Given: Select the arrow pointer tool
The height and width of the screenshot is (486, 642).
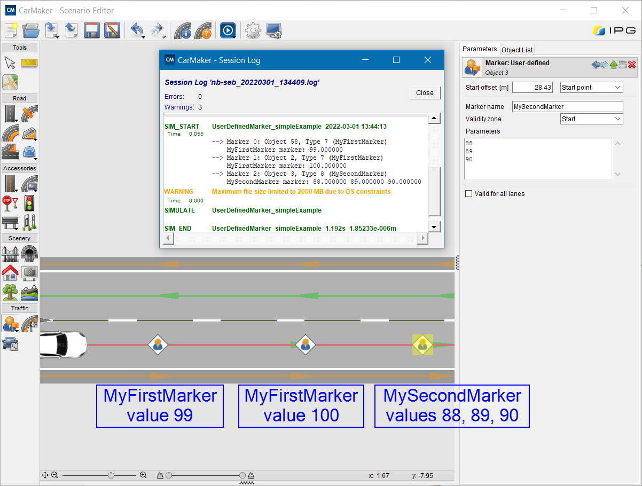Looking at the screenshot, I should coord(10,63).
